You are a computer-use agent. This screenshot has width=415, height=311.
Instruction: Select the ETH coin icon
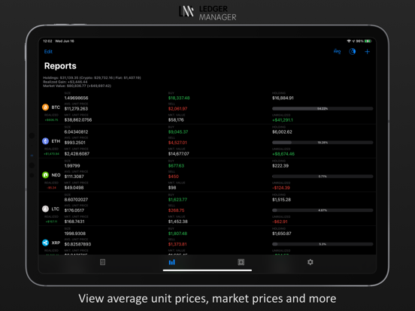point(46,141)
